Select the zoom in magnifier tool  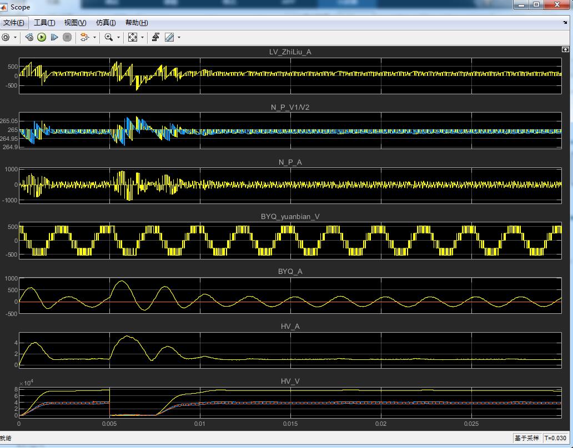pos(108,37)
